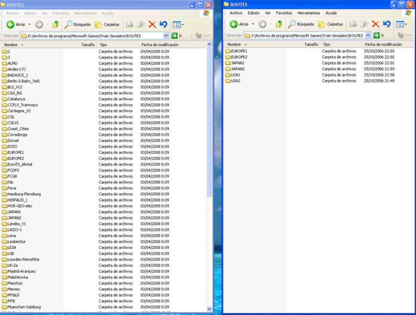
Task: Open Búsqueda search in the D: window
Action: 78,24
